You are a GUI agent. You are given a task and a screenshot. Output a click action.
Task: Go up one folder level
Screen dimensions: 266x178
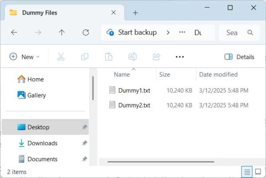pyautogui.click(x=62, y=32)
